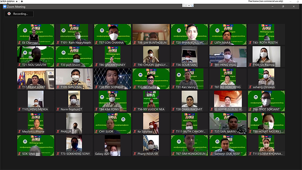Image resolution: width=302 pixels, height=170 pixels.
Task: Select T106_Un Rachna's video tile
Action: click(x=266, y=56)
